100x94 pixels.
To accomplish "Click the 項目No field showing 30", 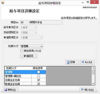I will 24,23.
